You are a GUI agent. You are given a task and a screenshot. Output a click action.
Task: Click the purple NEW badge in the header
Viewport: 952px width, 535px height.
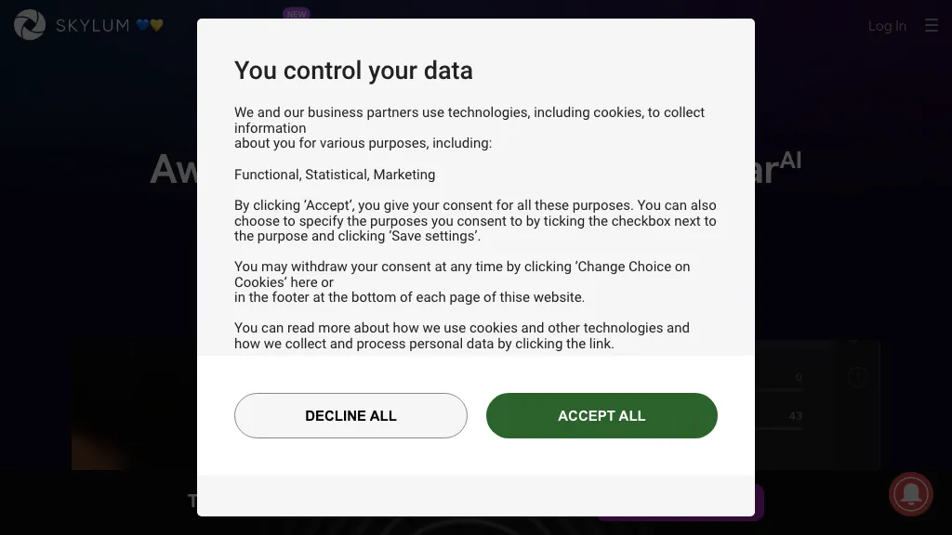[297, 14]
